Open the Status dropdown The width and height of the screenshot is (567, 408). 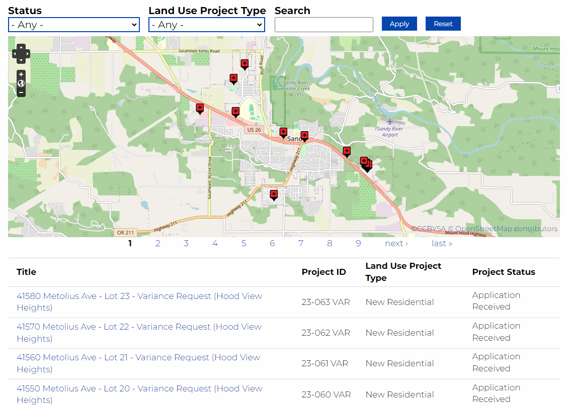(x=74, y=25)
